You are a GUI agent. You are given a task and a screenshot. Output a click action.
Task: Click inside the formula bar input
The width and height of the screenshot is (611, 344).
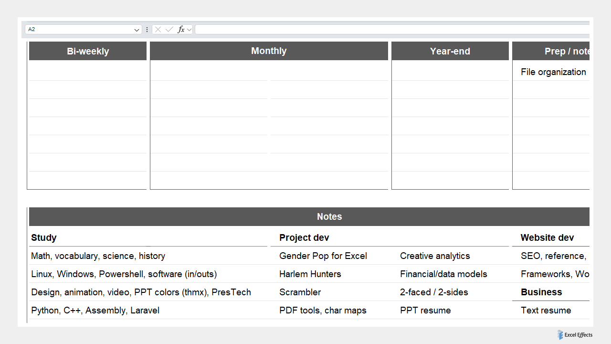coord(334,29)
